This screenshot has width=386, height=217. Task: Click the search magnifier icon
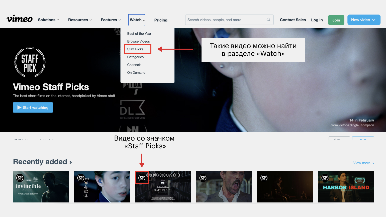pyautogui.click(x=268, y=20)
